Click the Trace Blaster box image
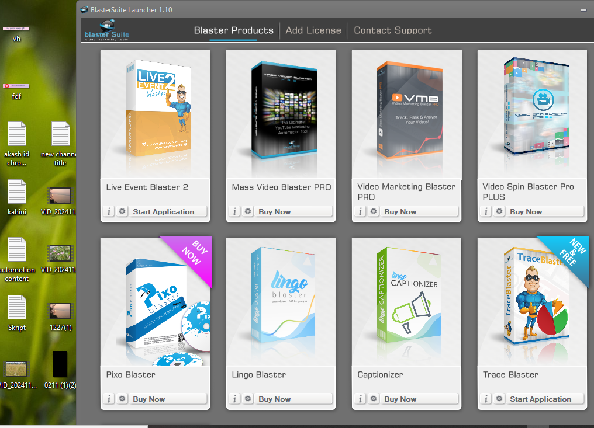Screen dimensions: 594x428 (x=536, y=296)
